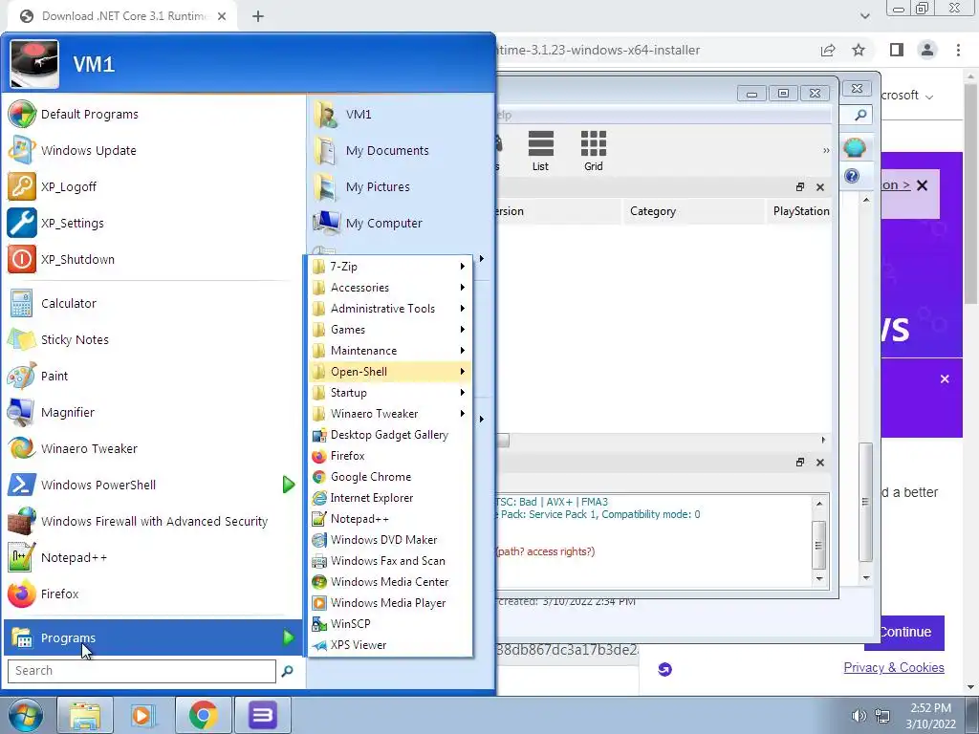Switch to Grid view in background window
The height and width of the screenshot is (734, 979).
click(x=593, y=151)
